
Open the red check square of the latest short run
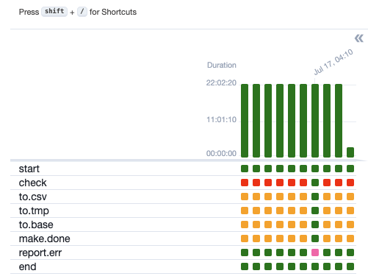tap(350, 183)
